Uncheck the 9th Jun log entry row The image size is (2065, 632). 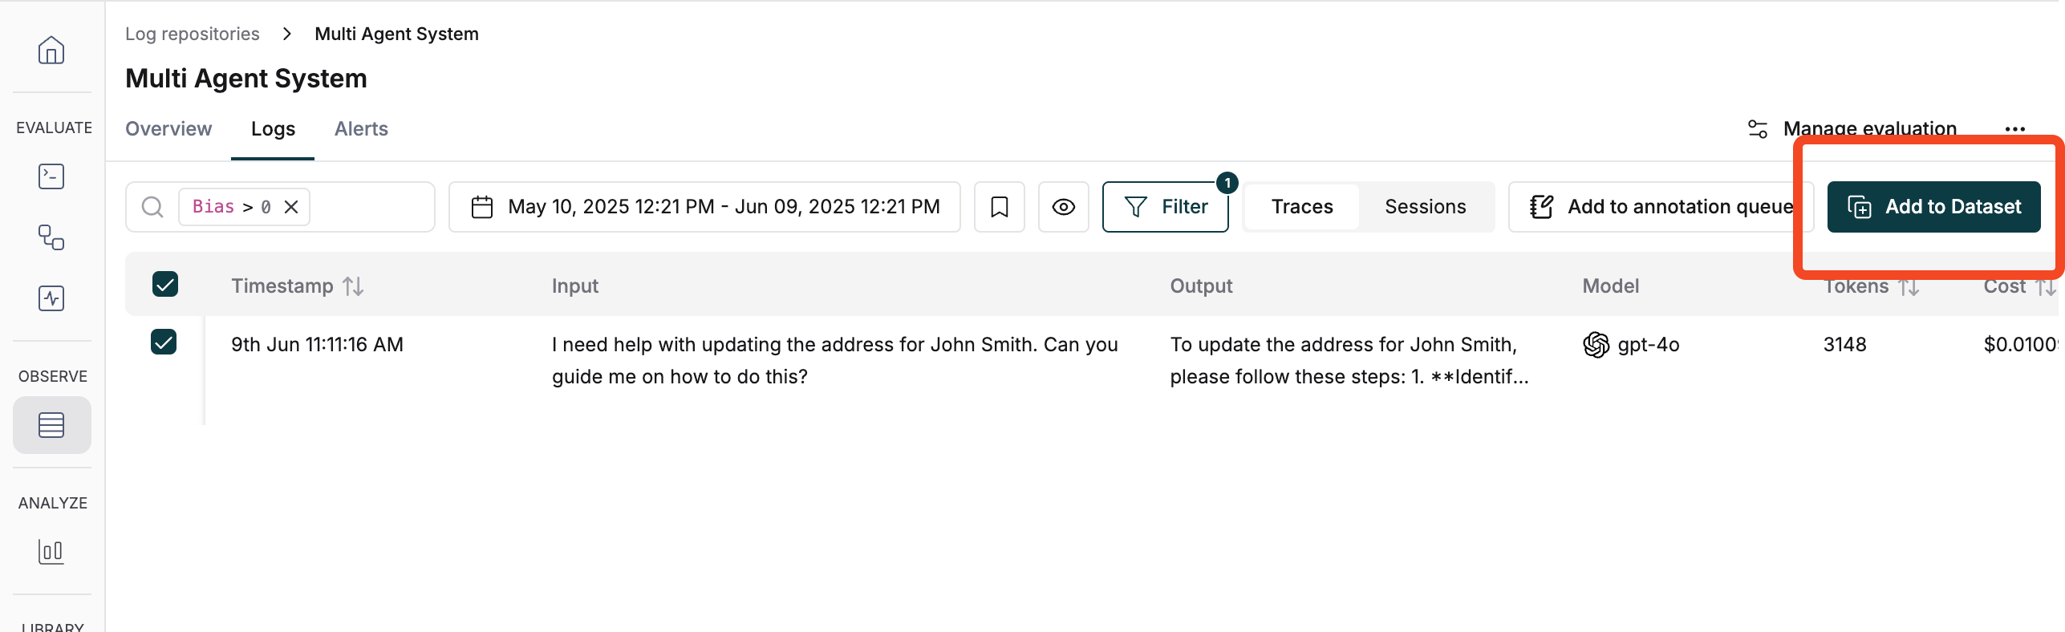point(165,342)
